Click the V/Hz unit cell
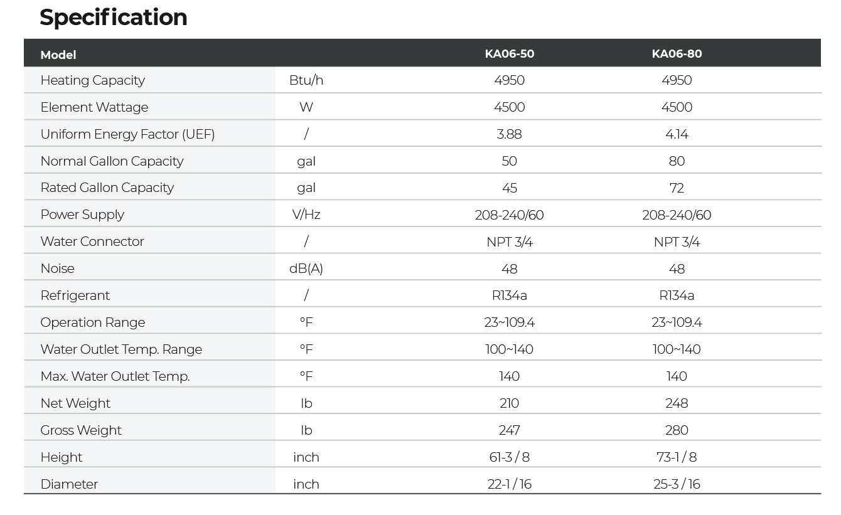841x515 pixels. tap(306, 215)
